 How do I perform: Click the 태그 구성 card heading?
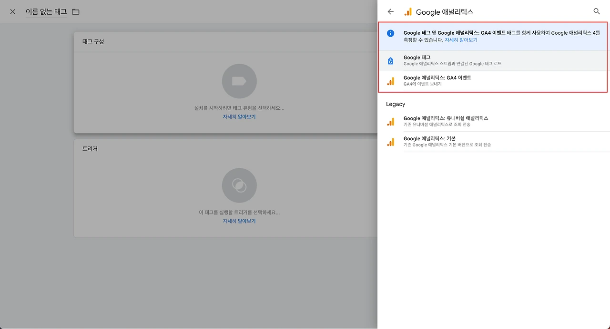tap(93, 41)
